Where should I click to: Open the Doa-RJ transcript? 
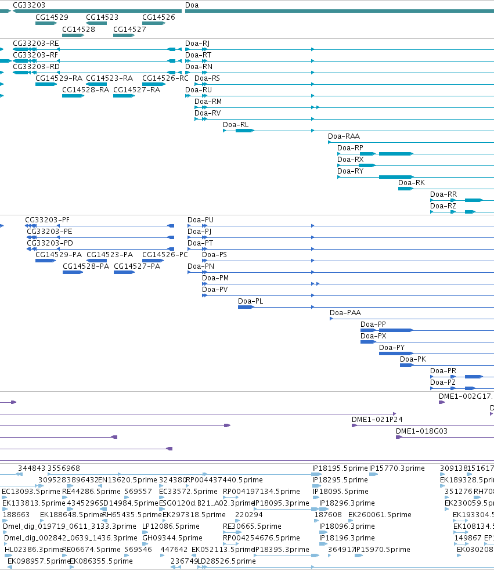pyautogui.click(x=197, y=44)
